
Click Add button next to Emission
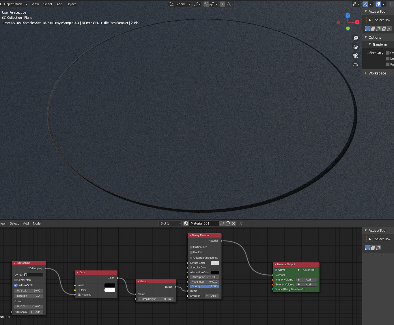212,296
